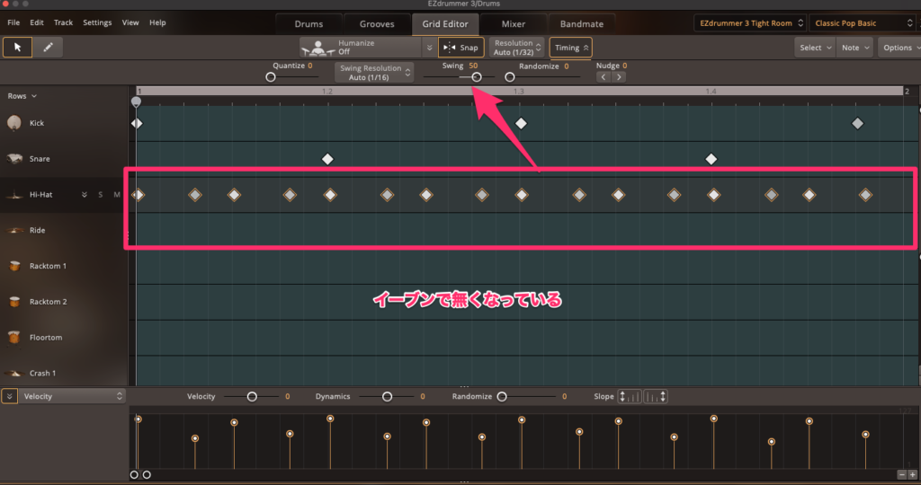Select the arrow pointer tool
921x485 pixels.
tap(17, 48)
